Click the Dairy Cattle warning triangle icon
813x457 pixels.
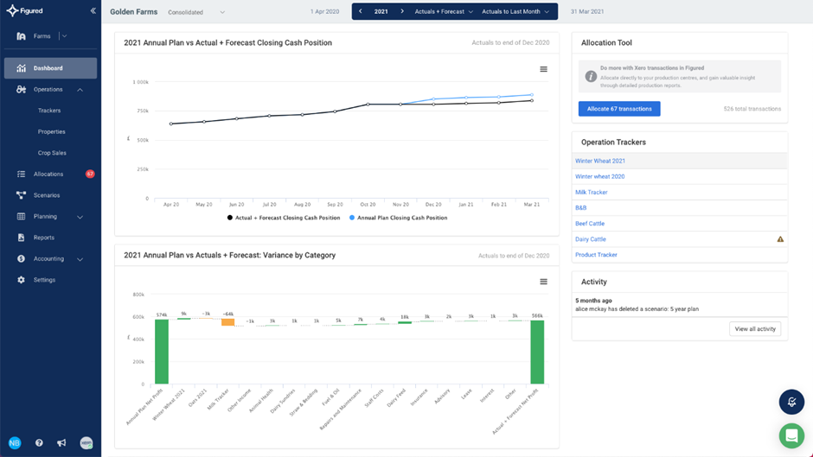(x=780, y=239)
